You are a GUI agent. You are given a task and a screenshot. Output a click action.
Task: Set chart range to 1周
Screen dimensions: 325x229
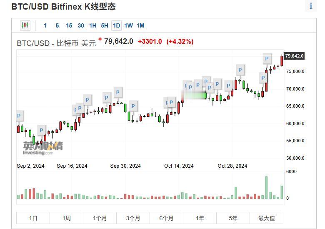[x=66, y=218]
